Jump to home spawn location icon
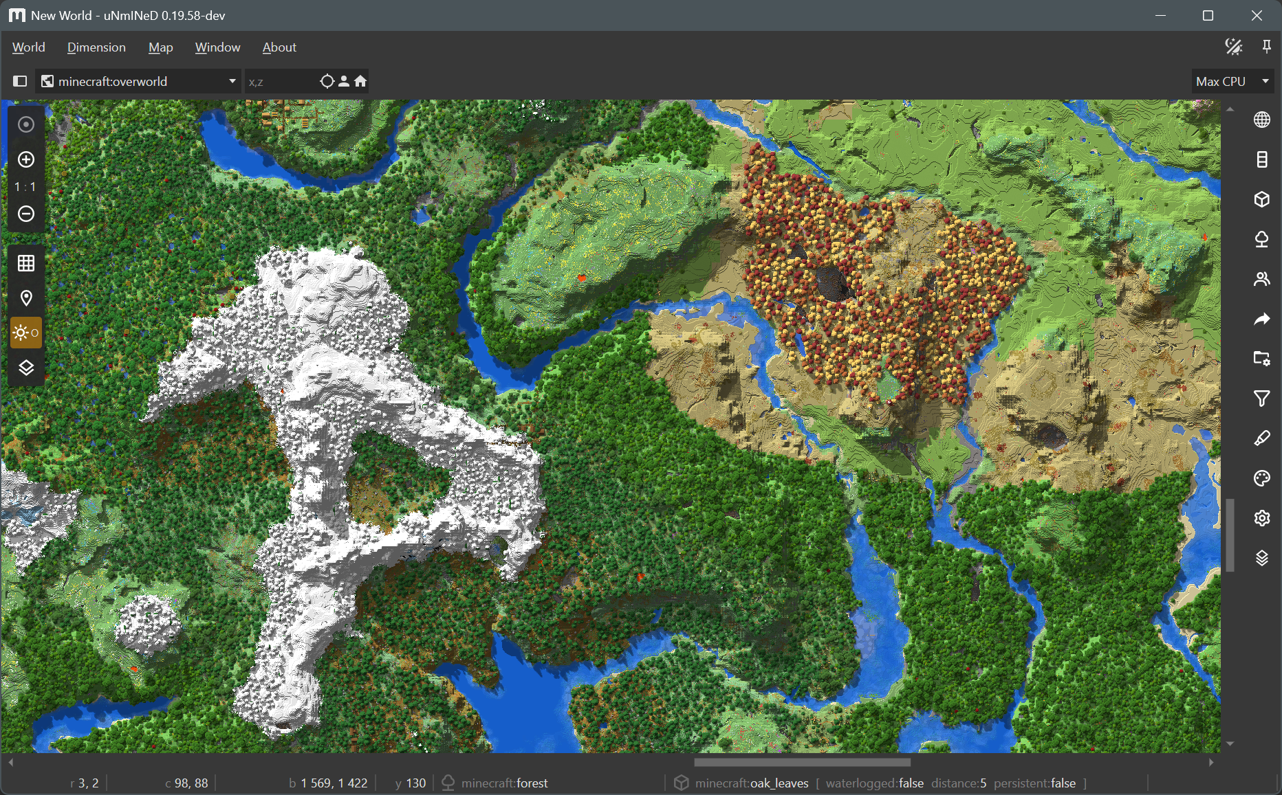 point(360,81)
